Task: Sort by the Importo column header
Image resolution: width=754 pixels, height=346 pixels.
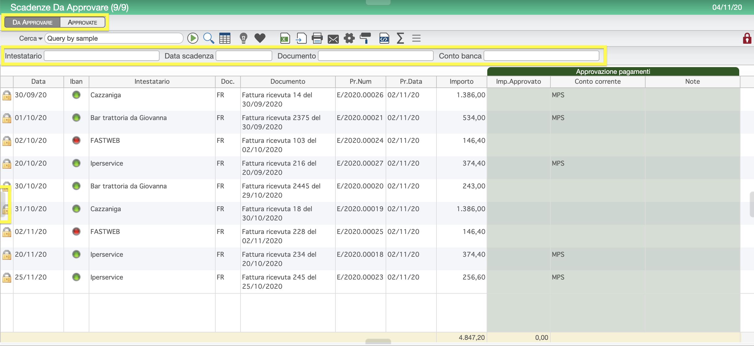Action: coord(461,82)
